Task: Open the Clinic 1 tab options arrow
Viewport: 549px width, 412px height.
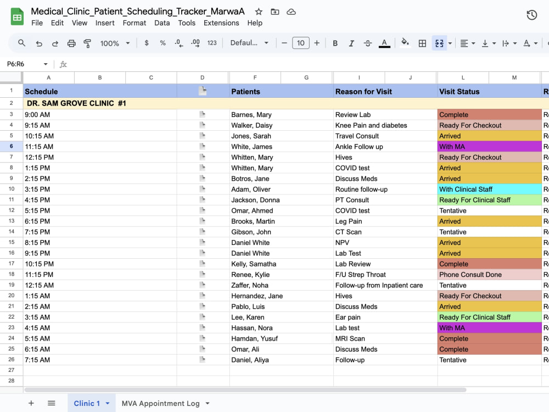Action: tap(108, 404)
